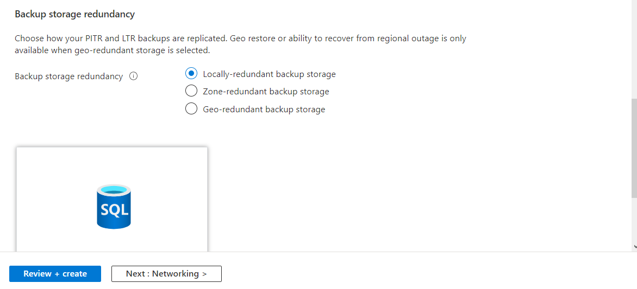This screenshot has width=637, height=289.
Task: Click the info icon beside Backup storage redundancy
Action: pos(133,76)
